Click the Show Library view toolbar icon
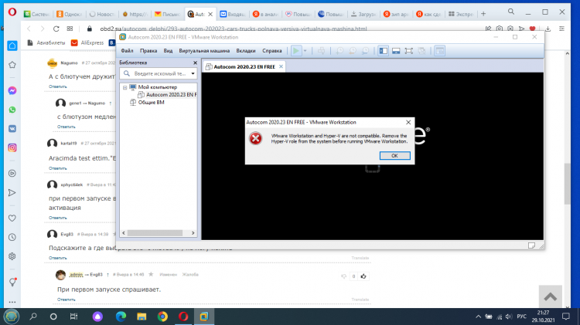 point(383,50)
